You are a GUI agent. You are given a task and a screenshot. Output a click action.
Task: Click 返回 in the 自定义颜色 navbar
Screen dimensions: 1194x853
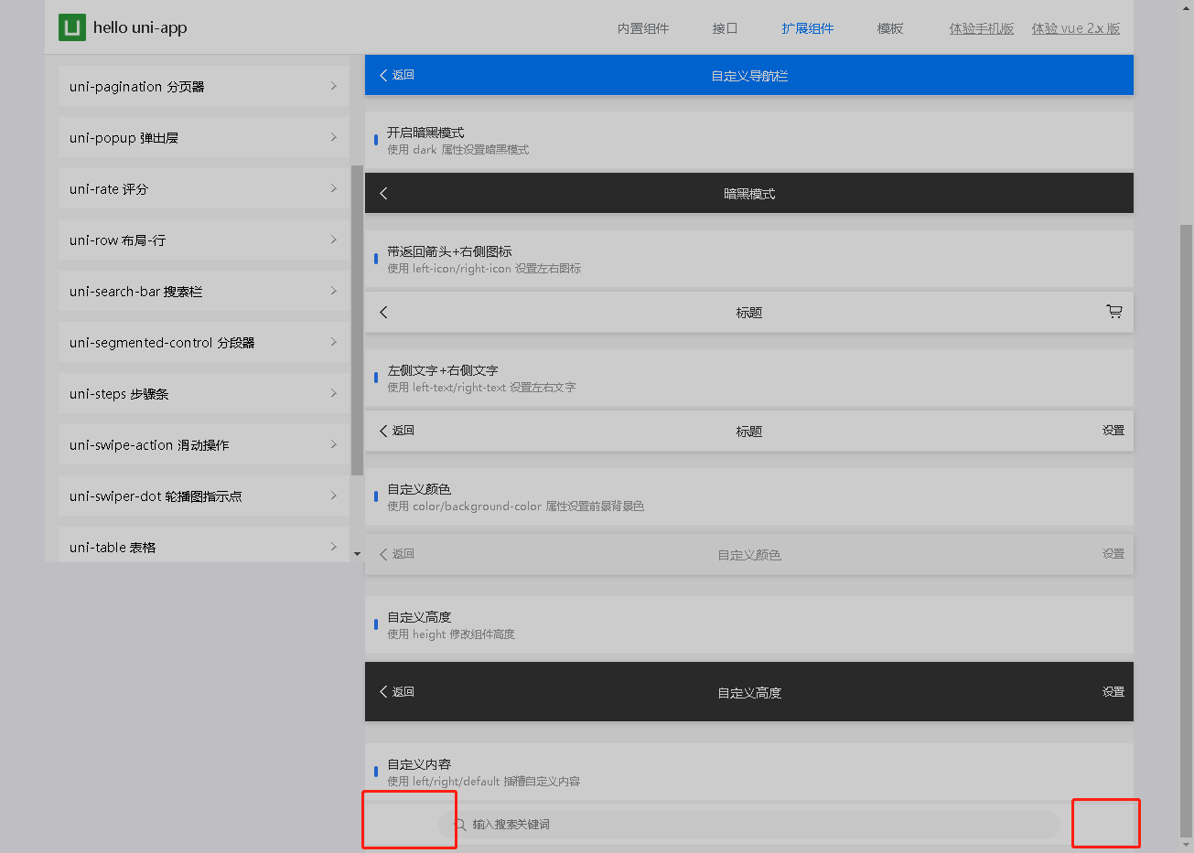coord(403,554)
